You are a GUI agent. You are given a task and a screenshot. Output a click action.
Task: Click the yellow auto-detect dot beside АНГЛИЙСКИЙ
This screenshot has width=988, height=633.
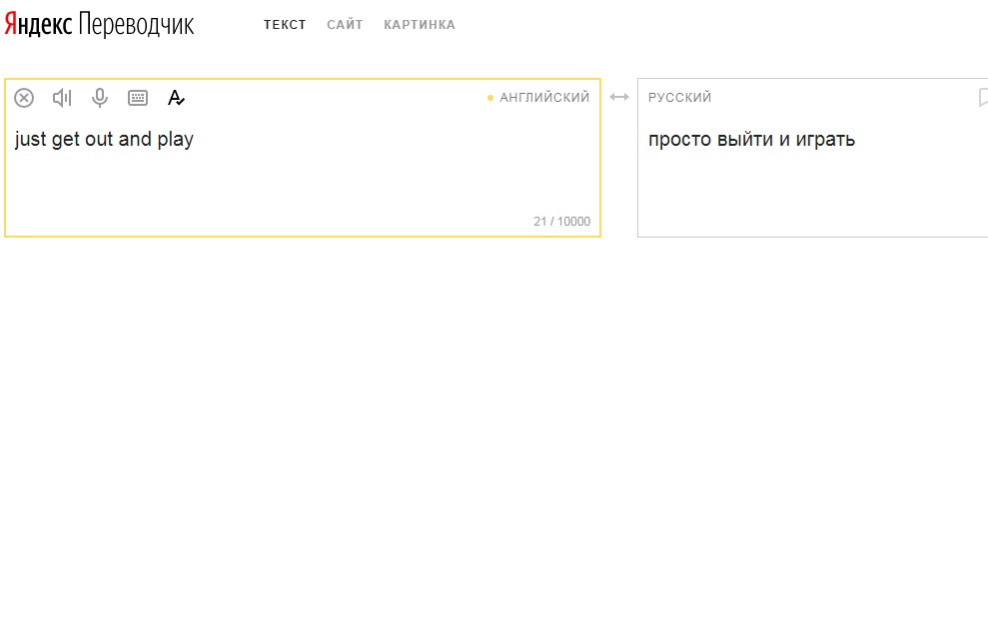[491, 98]
